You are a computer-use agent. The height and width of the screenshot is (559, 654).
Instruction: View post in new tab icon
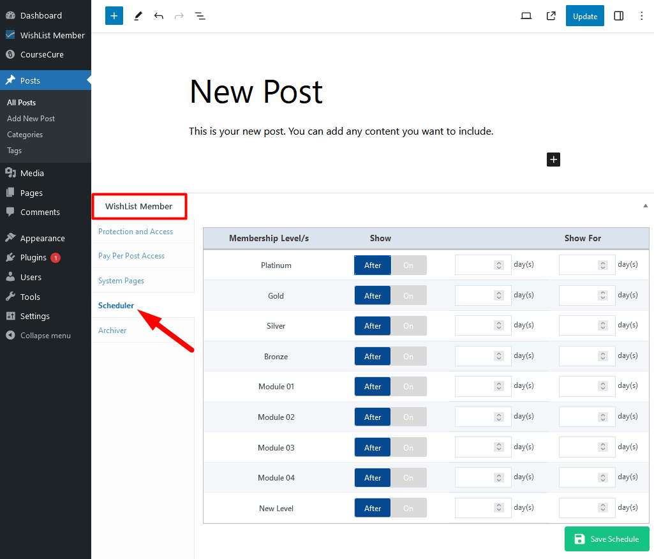pos(551,16)
